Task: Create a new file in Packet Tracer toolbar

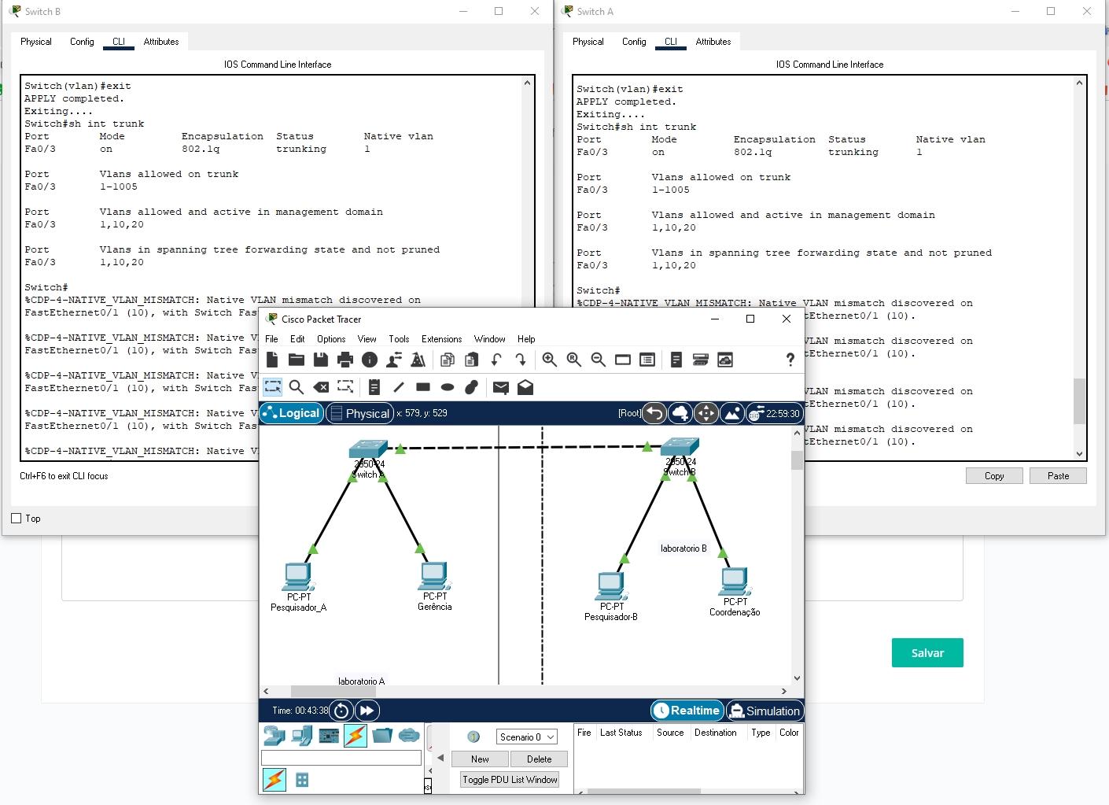Action: click(272, 360)
